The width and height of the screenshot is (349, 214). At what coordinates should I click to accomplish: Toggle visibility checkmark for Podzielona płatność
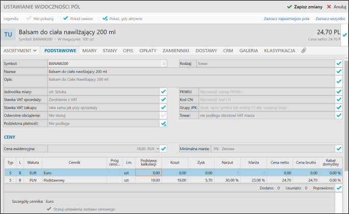(163, 124)
